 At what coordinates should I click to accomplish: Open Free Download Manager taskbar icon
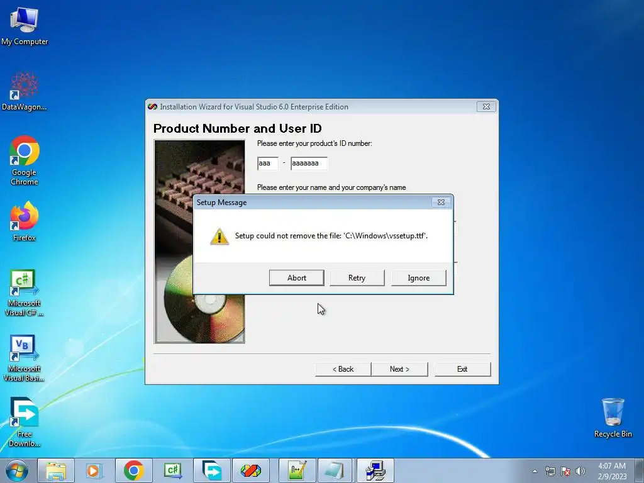211,470
